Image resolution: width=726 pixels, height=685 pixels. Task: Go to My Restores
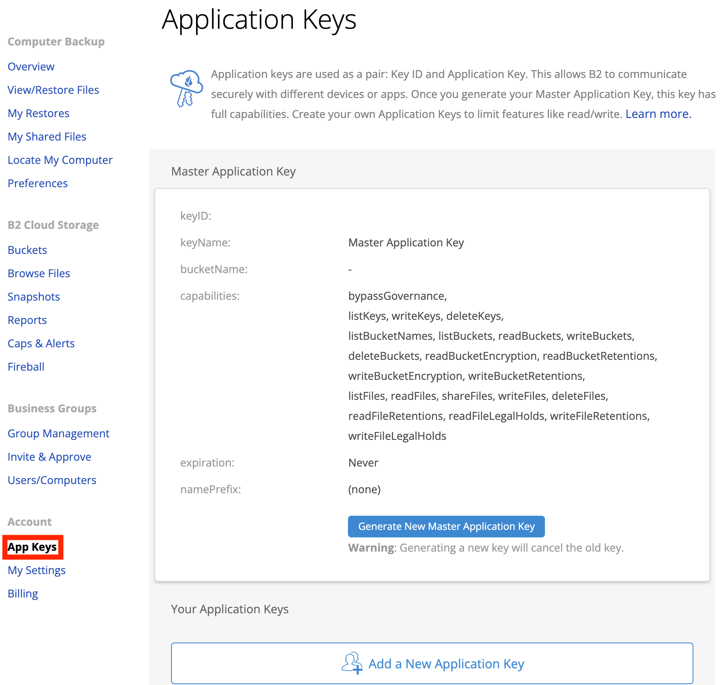click(38, 113)
